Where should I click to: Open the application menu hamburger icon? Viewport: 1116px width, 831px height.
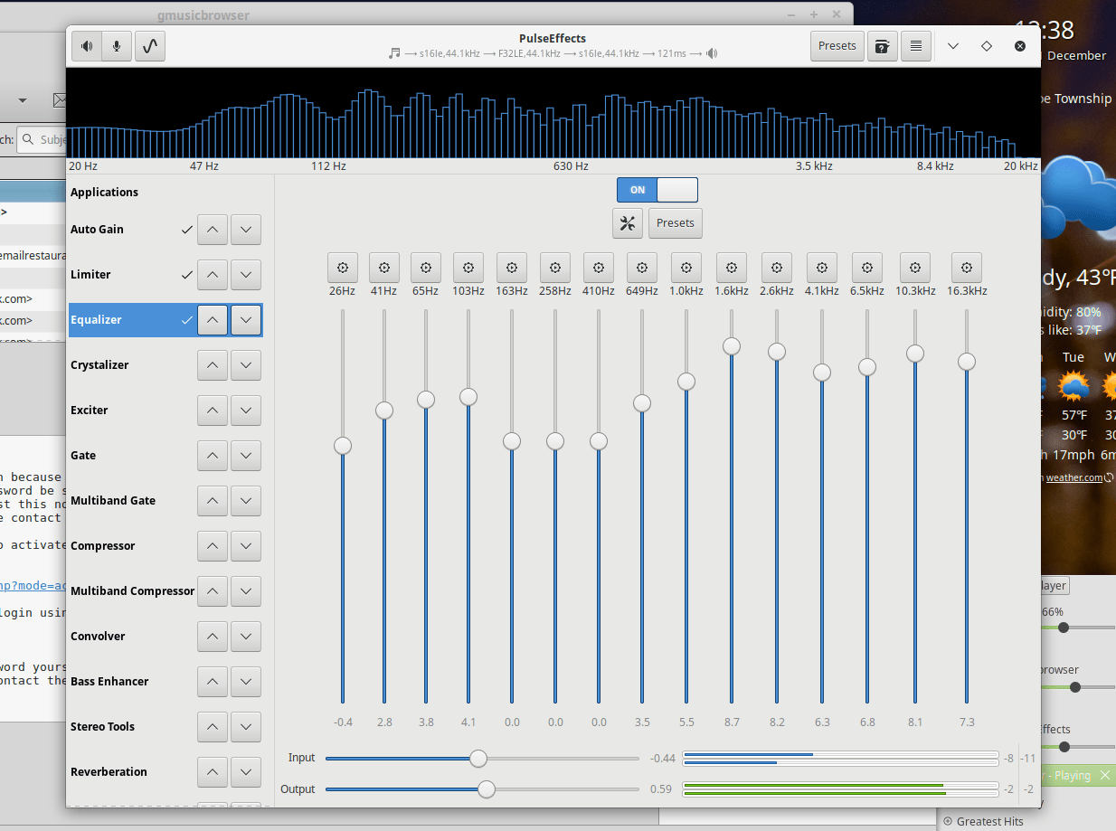pyautogui.click(x=916, y=45)
